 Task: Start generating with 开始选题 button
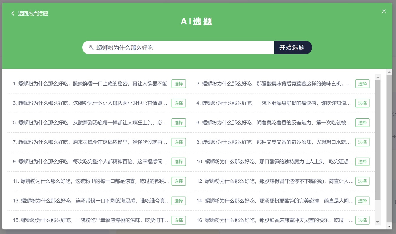click(293, 48)
